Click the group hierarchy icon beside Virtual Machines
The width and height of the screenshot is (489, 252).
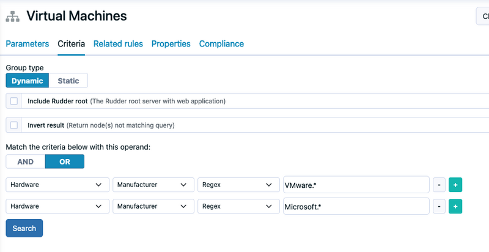pos(12,17)
